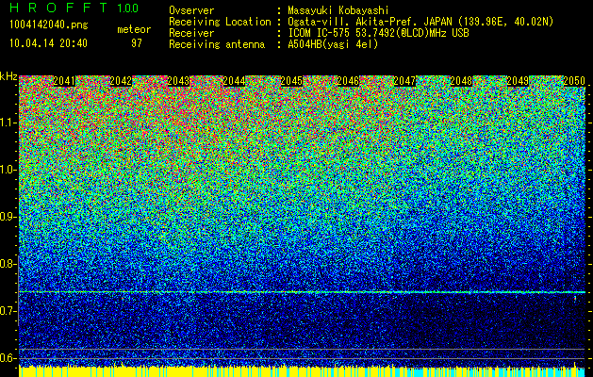
Task: Click the 2050 time marker
Action: [x=574, y=81]
